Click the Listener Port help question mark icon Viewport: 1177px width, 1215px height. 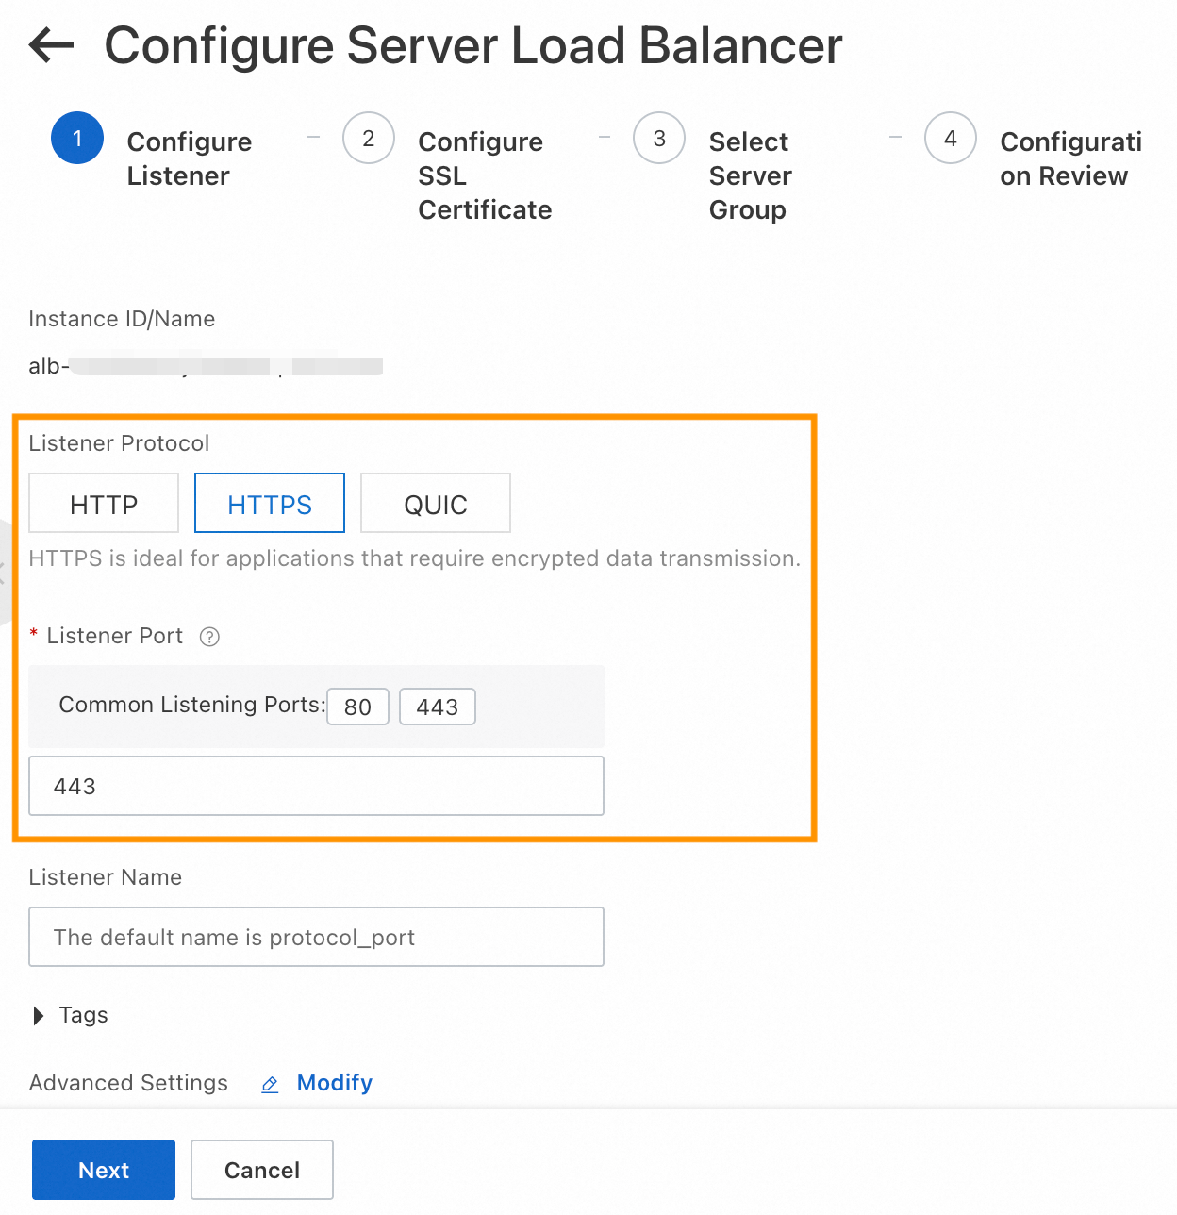[x=209, y=637]
